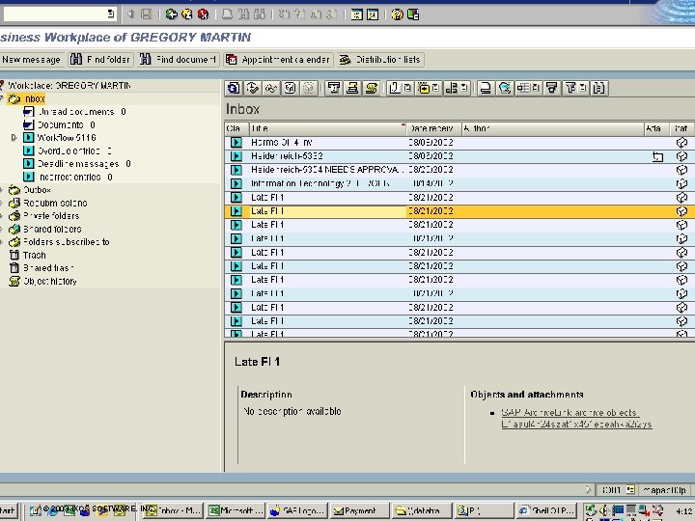Screen dimensions: 695x521
Task: Click the Customize local layout icon
Action: [413, 14]
